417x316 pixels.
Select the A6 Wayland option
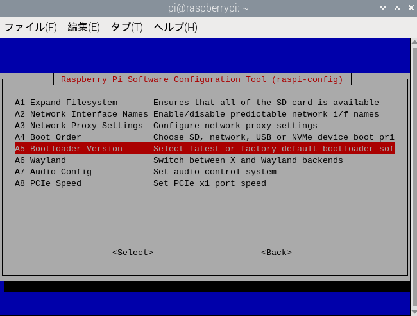204,160
